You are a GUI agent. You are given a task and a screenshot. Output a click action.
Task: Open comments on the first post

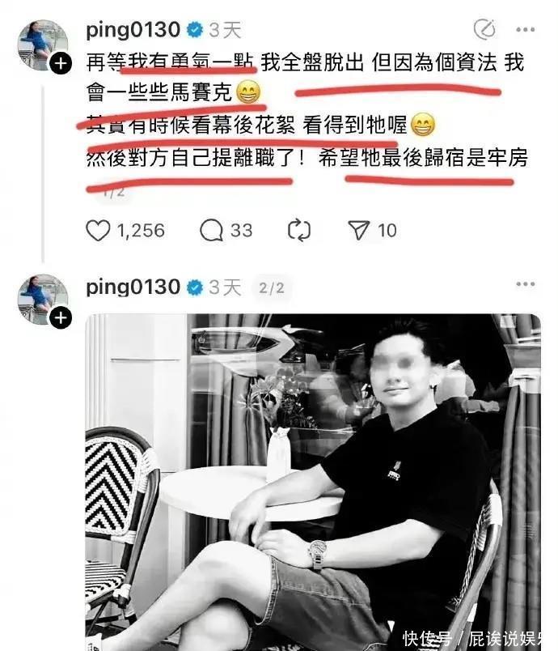tap(211, 231)
